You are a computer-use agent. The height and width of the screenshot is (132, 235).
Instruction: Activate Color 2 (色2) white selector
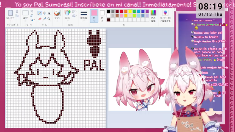(x=102, y=16)
